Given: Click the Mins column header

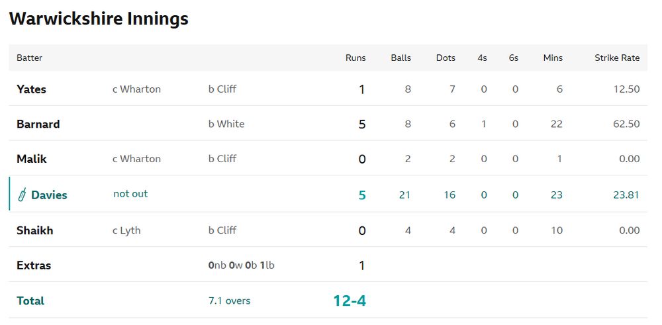Looking at the screenshot, I should [x=553, y=58].
